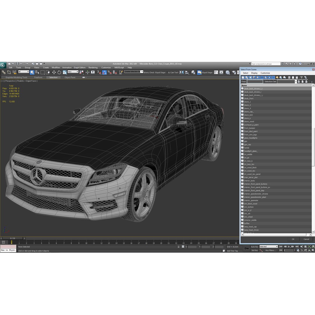Viewport: 315px width, 315px height.
Task: Toggle Display Geometry filter in Select From Scene
Action: click(x=243, y=77)
